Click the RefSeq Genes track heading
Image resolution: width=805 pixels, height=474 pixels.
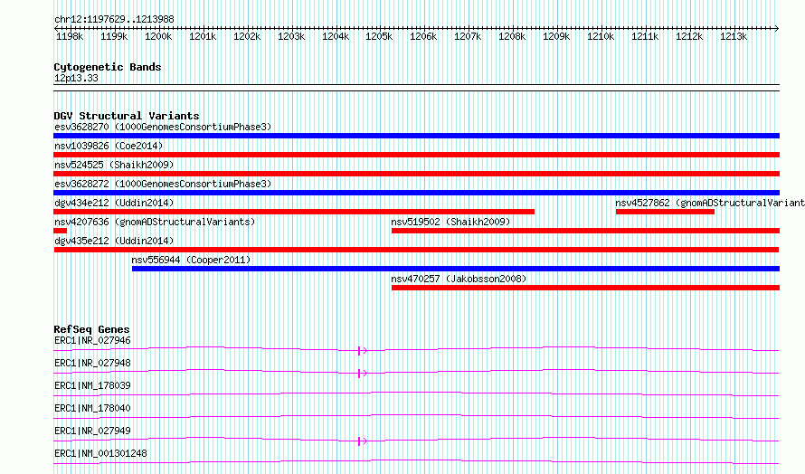click(92, 329)
